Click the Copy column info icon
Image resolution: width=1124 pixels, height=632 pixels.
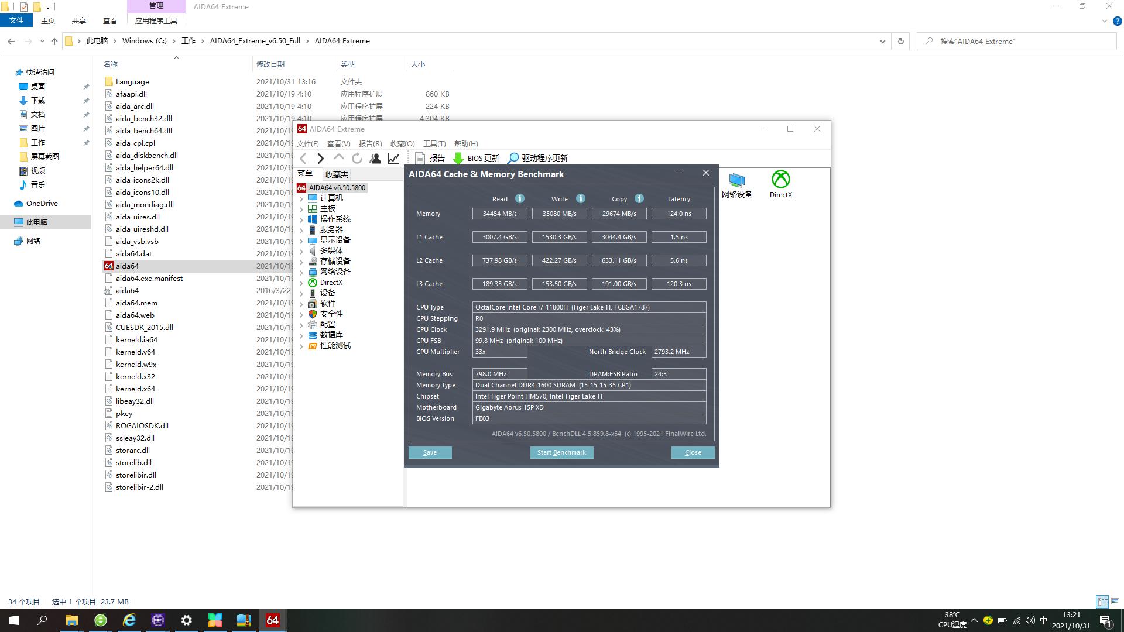(639, 198)
